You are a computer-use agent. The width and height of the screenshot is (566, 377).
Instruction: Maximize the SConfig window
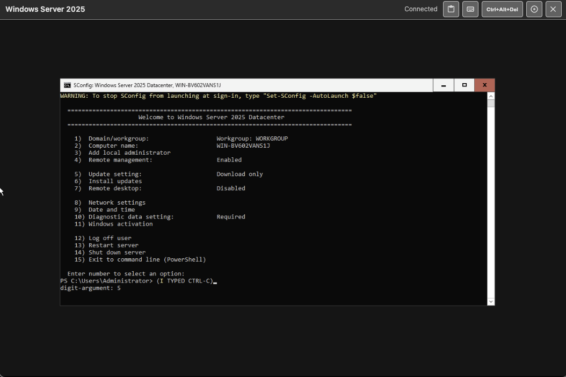click(x=464, y=85)
